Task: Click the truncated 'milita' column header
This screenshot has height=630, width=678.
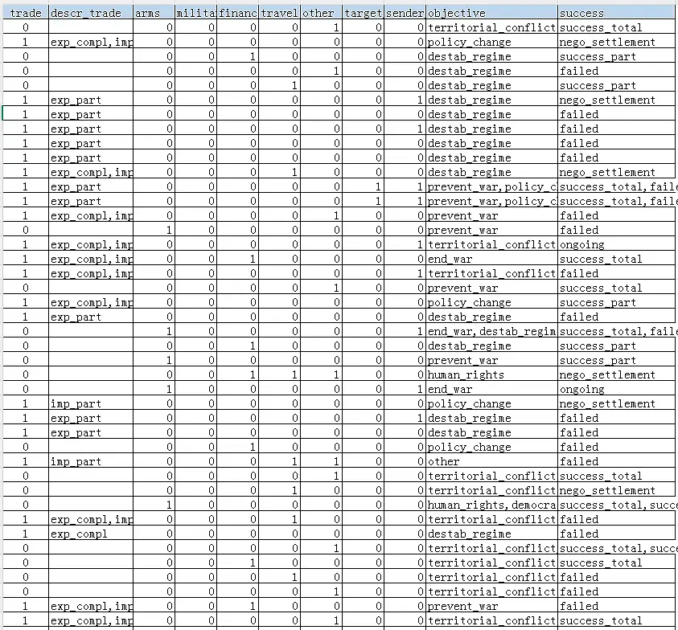Action: click(x=196, y=13)
